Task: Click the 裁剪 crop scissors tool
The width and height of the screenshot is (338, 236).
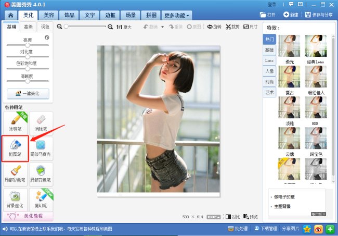Action: [232, 27]
